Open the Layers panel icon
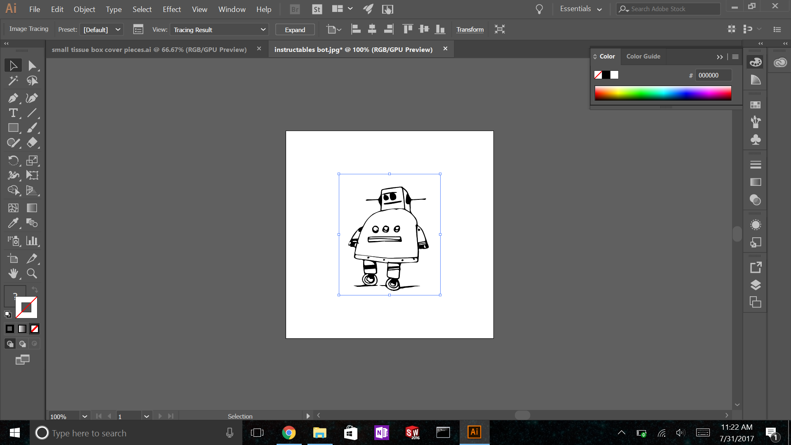This screenshot has height=445, width=791. [755, 285]
